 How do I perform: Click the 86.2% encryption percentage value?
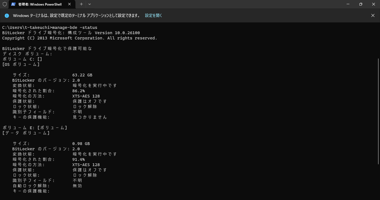pyautogui.click(x=78, y=91)
